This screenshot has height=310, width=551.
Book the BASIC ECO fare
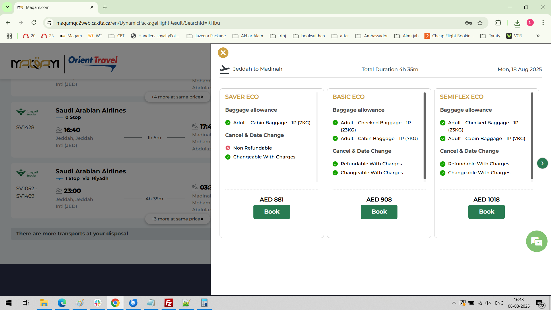(379, 212)
